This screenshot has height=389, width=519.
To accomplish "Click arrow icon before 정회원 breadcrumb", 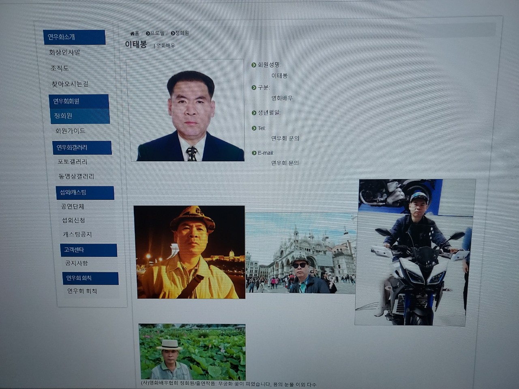I will [x=173, y=33].
